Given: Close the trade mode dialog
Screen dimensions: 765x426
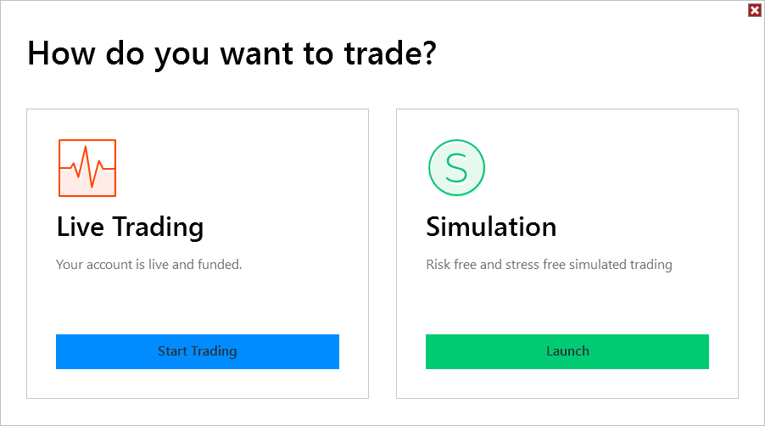Looking at the screenshot, I should [x=754, y=10].
